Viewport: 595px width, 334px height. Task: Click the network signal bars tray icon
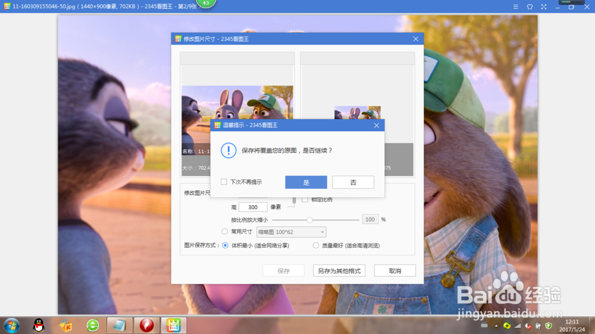coord(517,326)
